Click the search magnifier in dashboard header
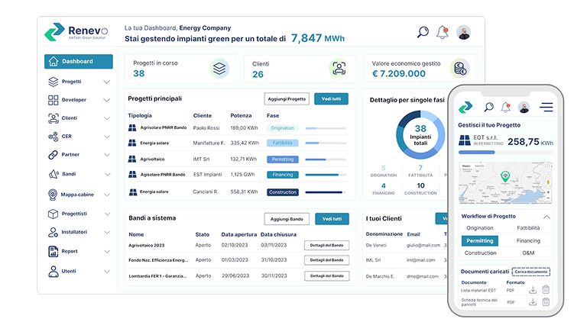The height and width of the screenshot is (322, 574). pos(423,32)
